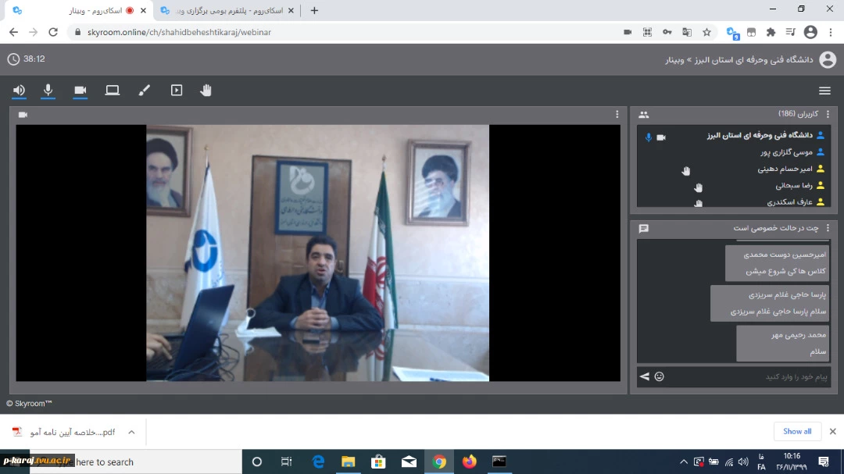The image size is (844, 474).
Task: Raise hand using the toolbar hand icon
Action: (206, 91)
